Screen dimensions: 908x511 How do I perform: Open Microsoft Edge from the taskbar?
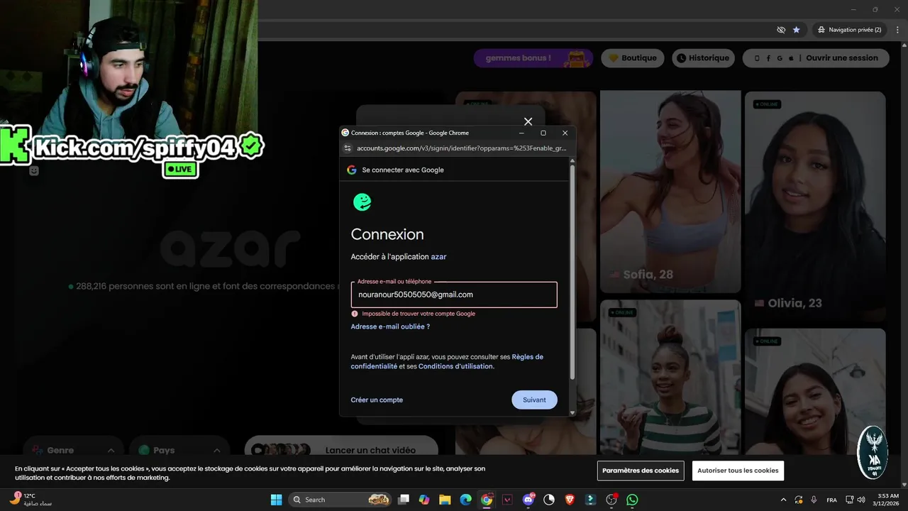(465, 500)
